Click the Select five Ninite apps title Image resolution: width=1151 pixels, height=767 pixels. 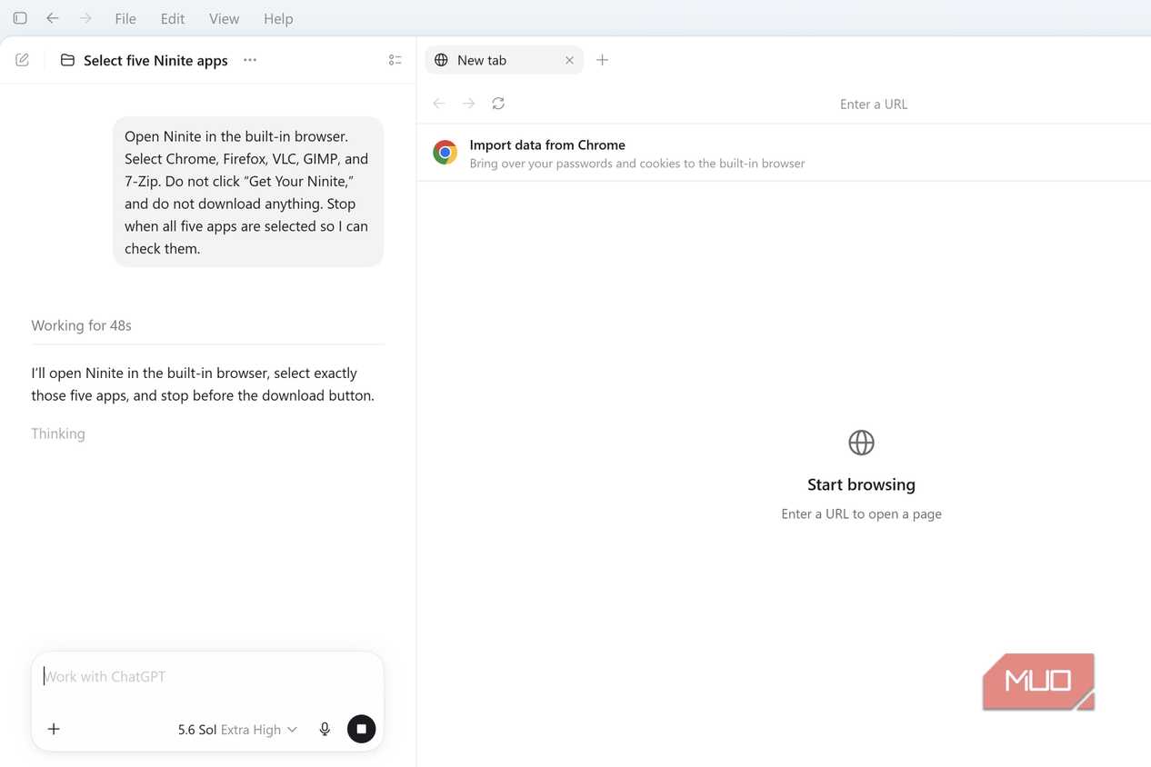point(155,60)
